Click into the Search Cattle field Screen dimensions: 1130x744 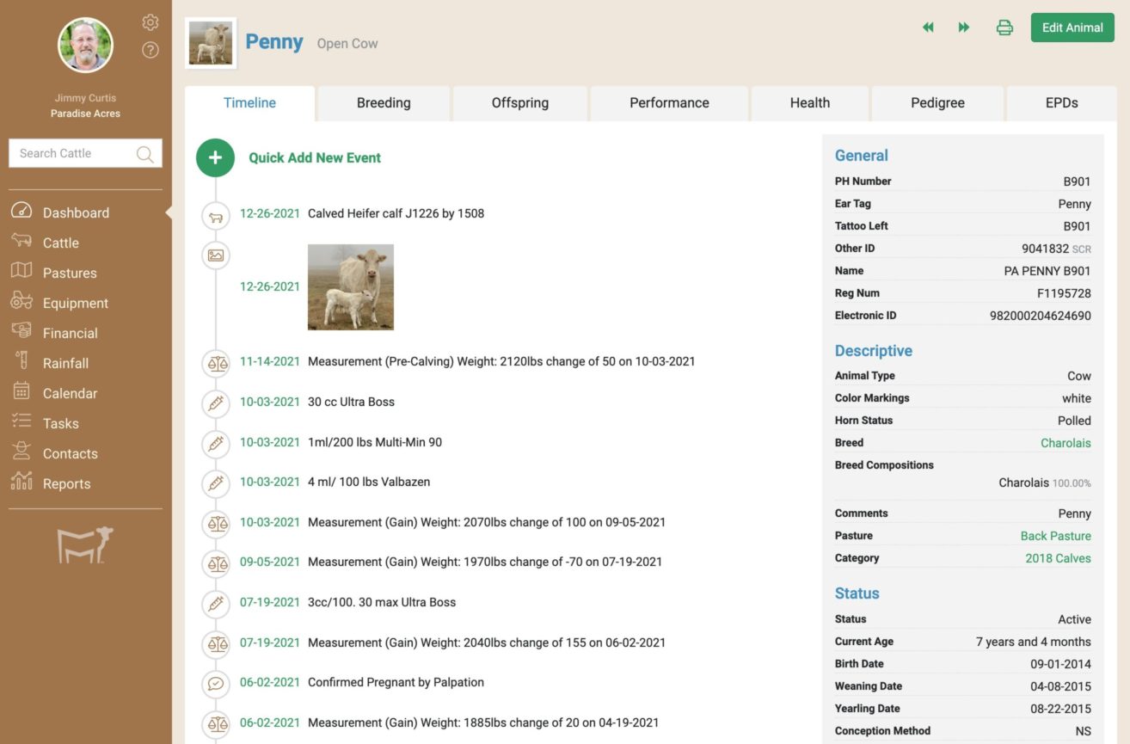coord(73,153)
